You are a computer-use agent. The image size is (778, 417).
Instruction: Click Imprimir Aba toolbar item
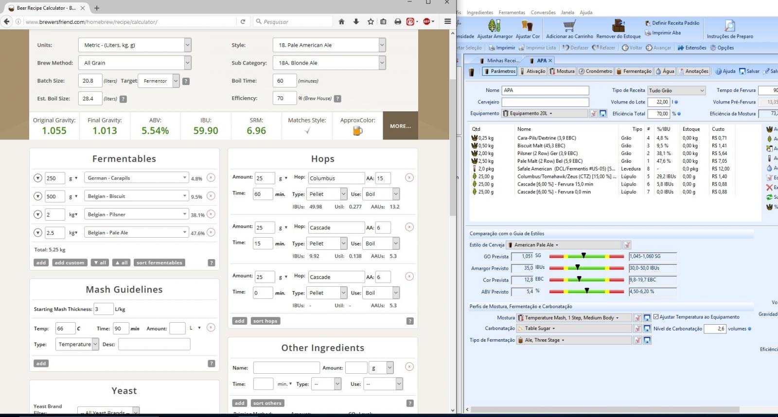[x=663, y=33]
